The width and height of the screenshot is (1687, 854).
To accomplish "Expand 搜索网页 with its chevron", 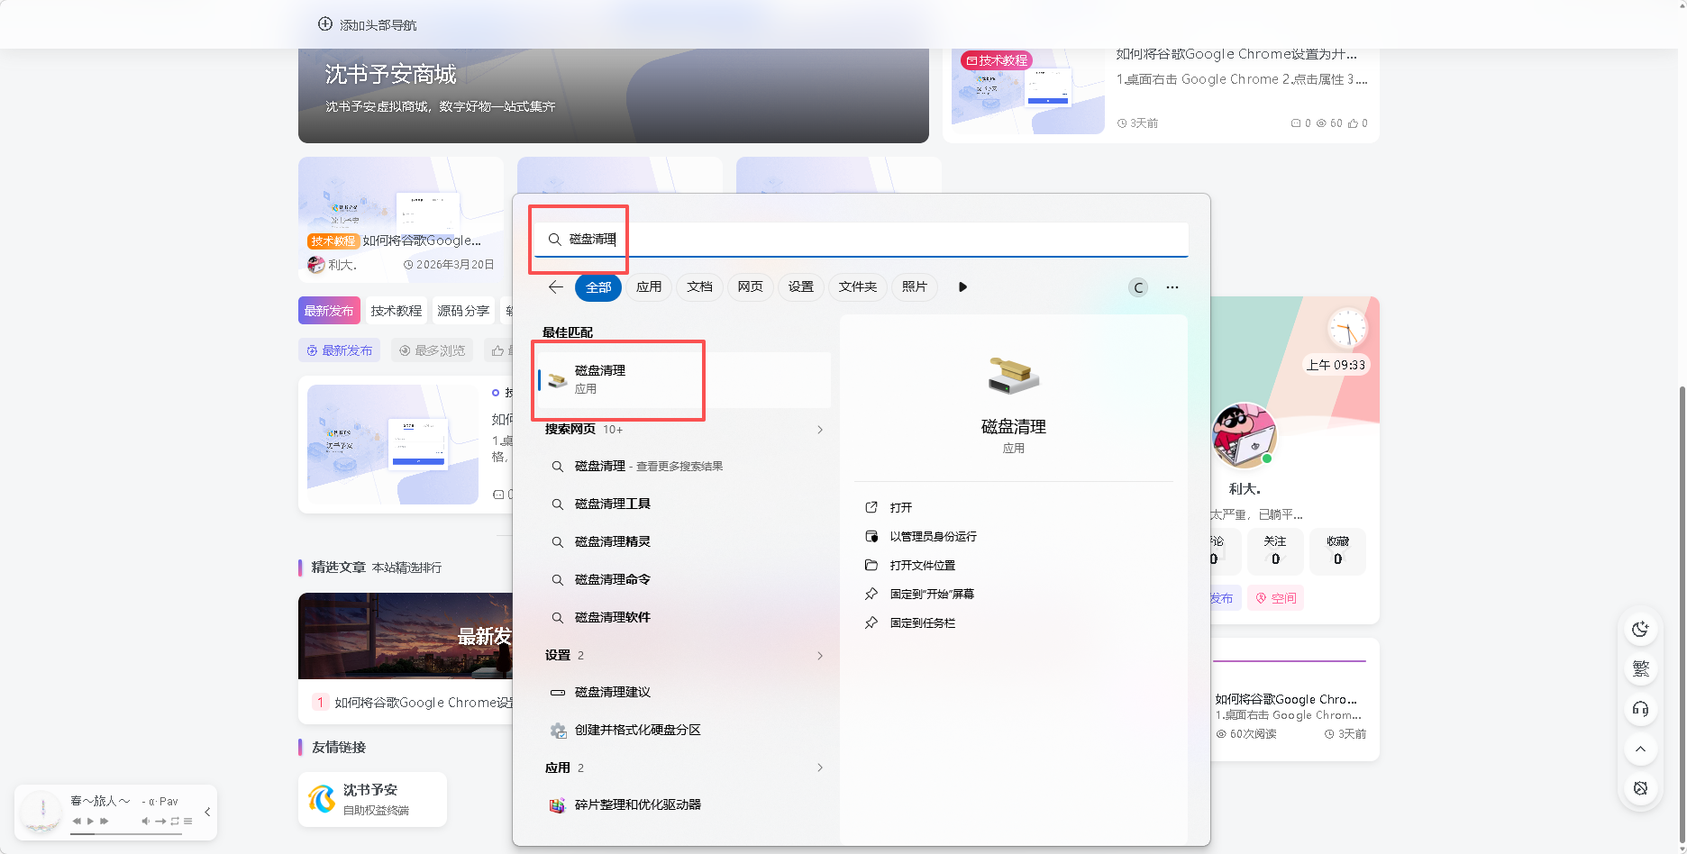I will [819, 430].
